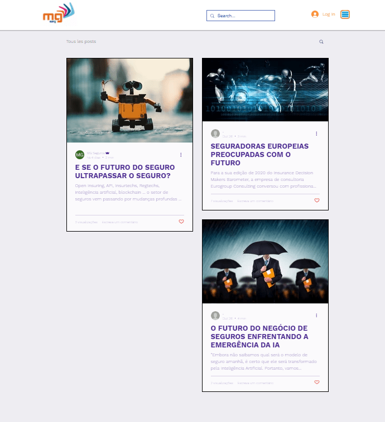Click the orange Log In user avatar icon
Image resolution: width=385 pixels, height=422 pixels.
click(315, 14)
